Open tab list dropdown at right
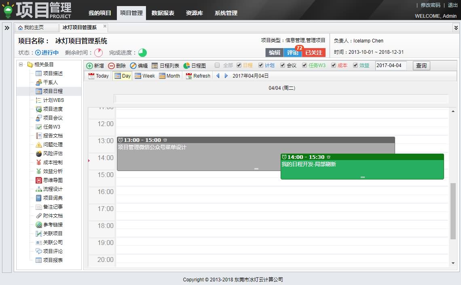Image resolution: width=461 pixels, height=285 pixels. click(456, 27)
